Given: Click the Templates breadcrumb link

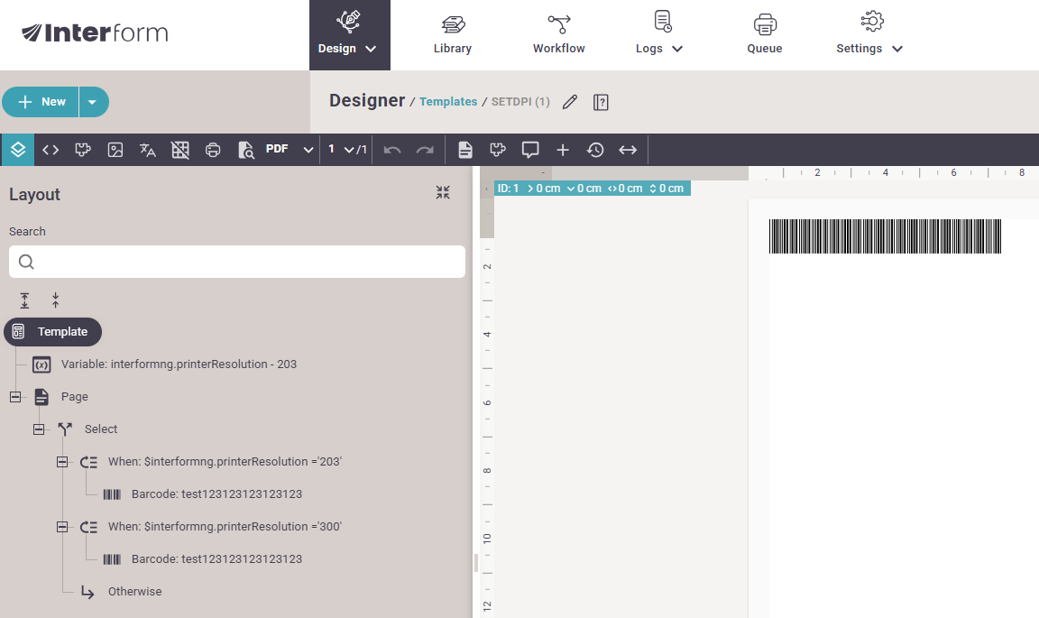Looking at the screenshot, I should [x=448, y=102].
